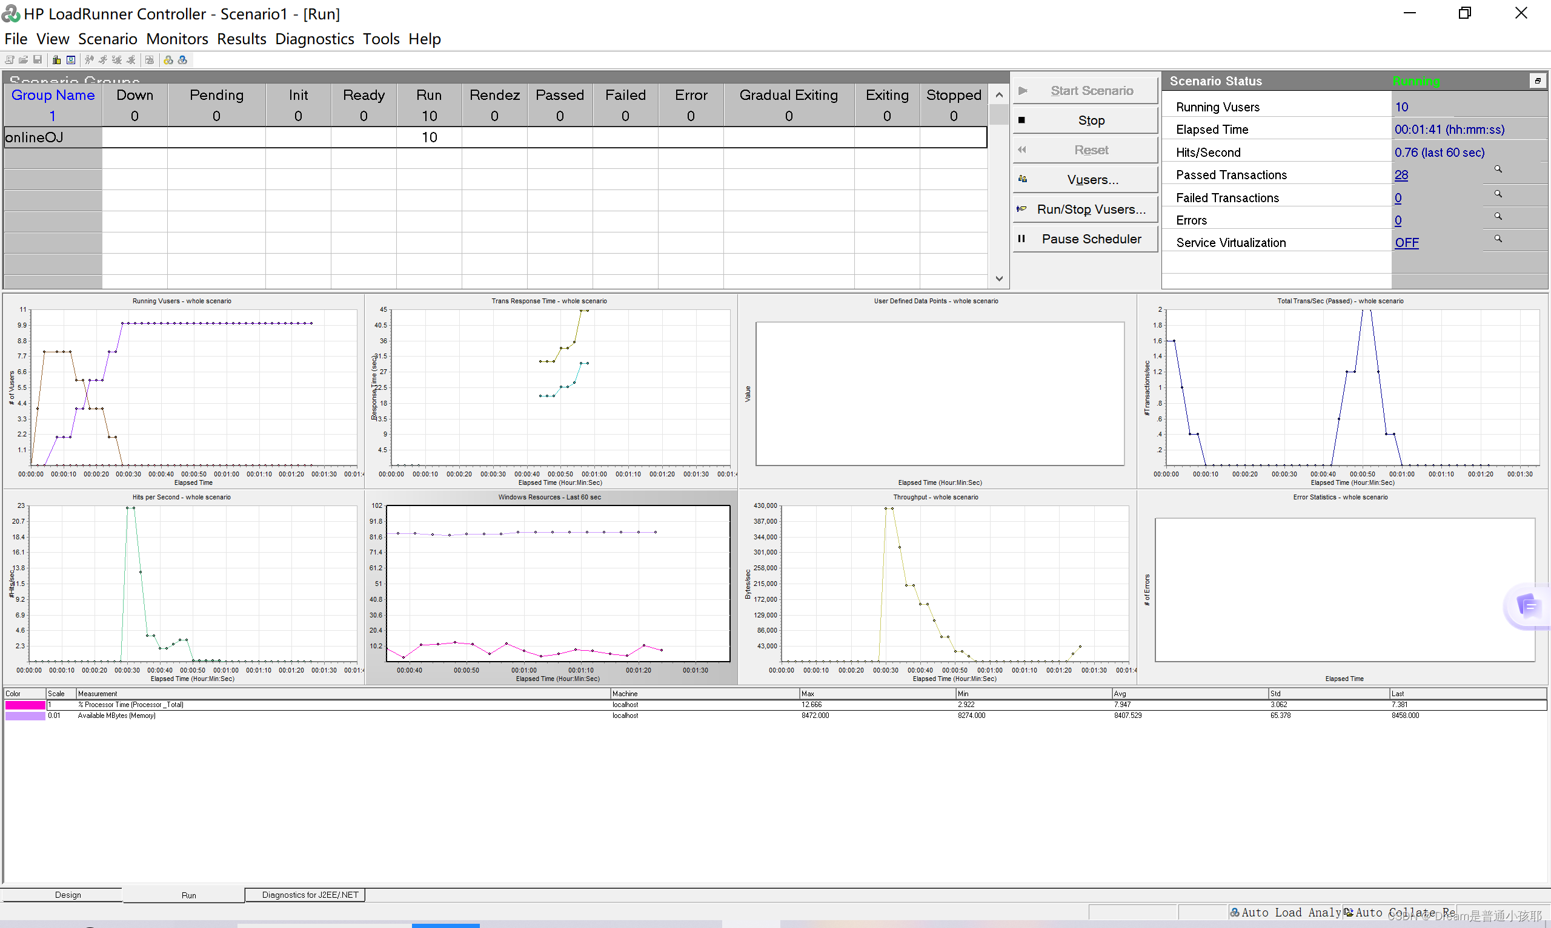1551x928 pixels.
Task: Click the Scenario Groups scroll down arrow
Action: 999,279
